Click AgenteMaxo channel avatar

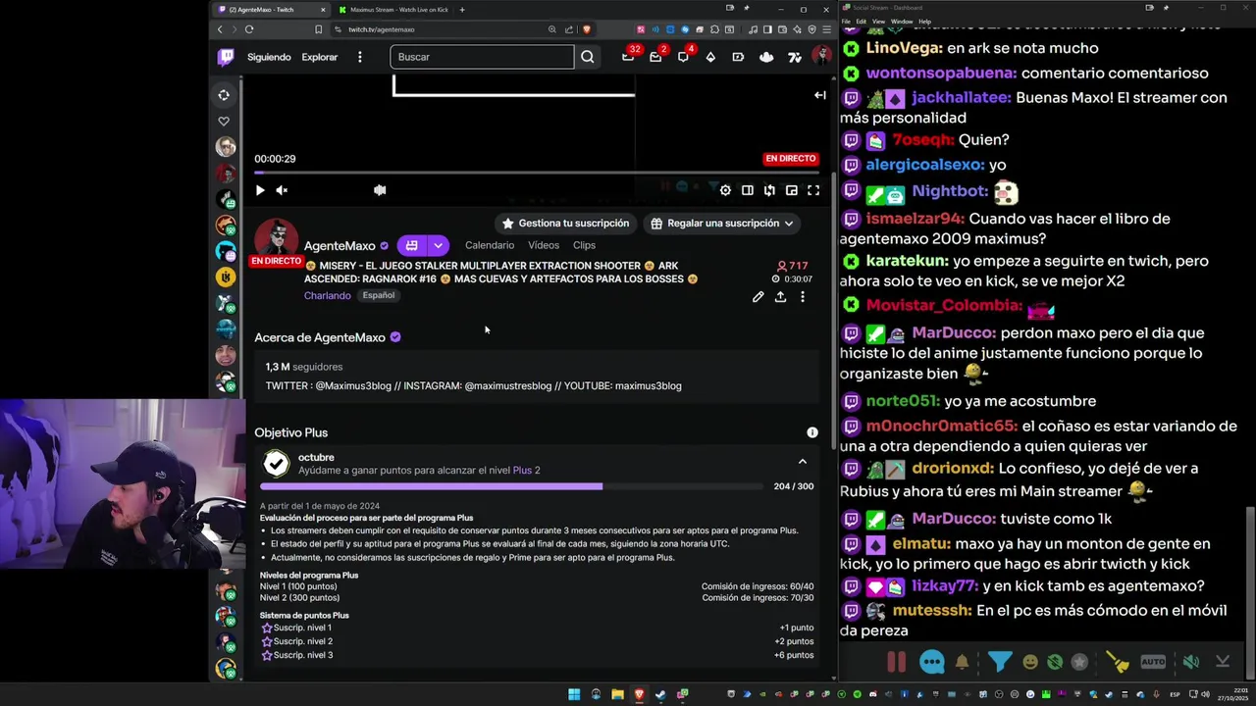[276, 240]
